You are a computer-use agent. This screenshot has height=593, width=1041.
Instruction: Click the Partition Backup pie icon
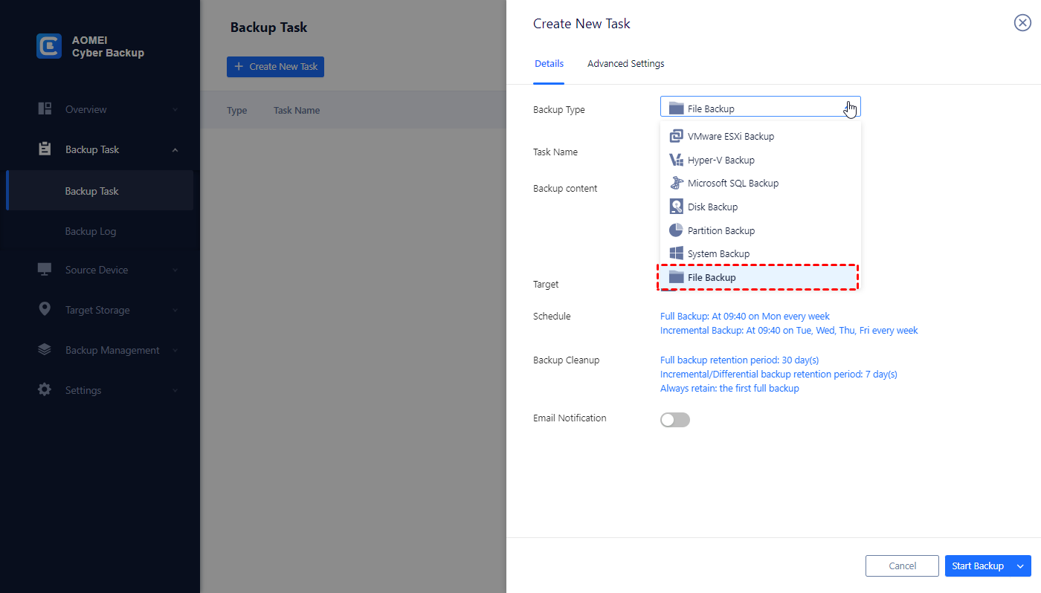coord(676,230)
